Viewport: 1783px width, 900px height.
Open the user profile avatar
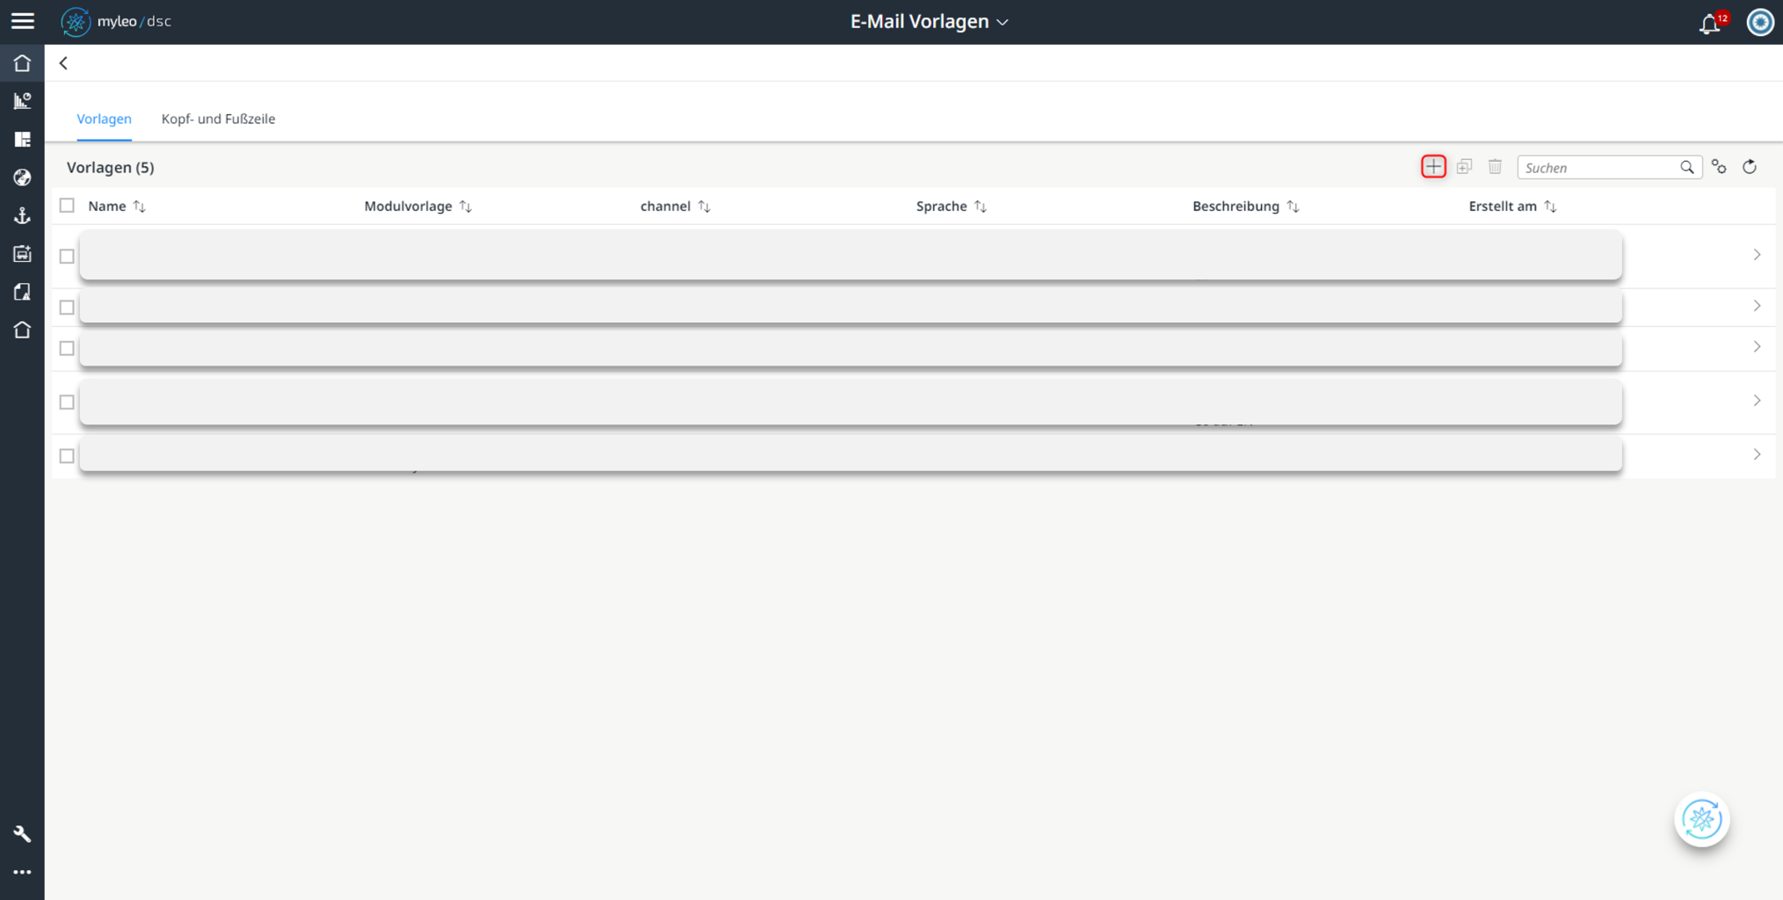[x=1760, y=22]
